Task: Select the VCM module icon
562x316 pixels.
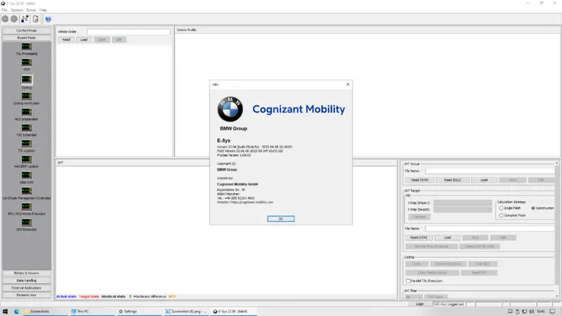Action: point(26,62)
